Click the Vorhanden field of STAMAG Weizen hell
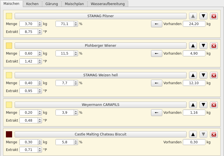The width and height of the screenshot is (224, 156). pyautogui.click(x=194, y=83)
